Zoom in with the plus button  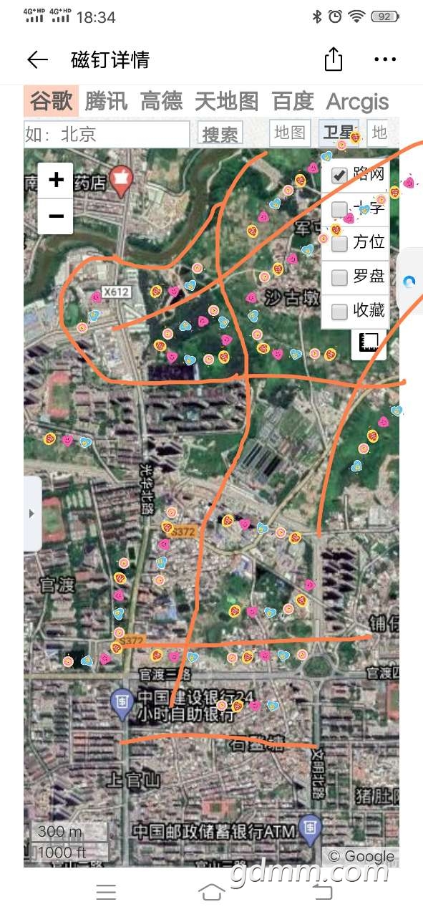56,180
